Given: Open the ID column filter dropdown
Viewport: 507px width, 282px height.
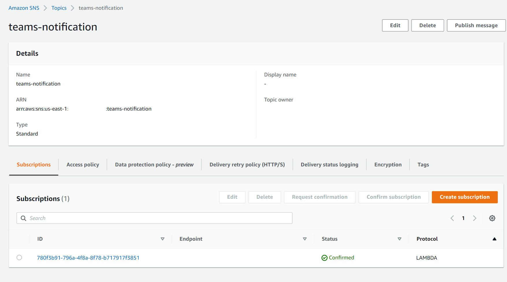Looking at the screenshot, I should (163, 239).
